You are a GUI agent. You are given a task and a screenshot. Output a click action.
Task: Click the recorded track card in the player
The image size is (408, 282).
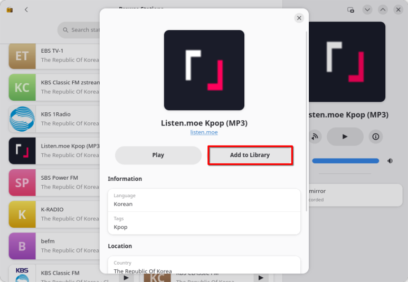click(355, 195)
